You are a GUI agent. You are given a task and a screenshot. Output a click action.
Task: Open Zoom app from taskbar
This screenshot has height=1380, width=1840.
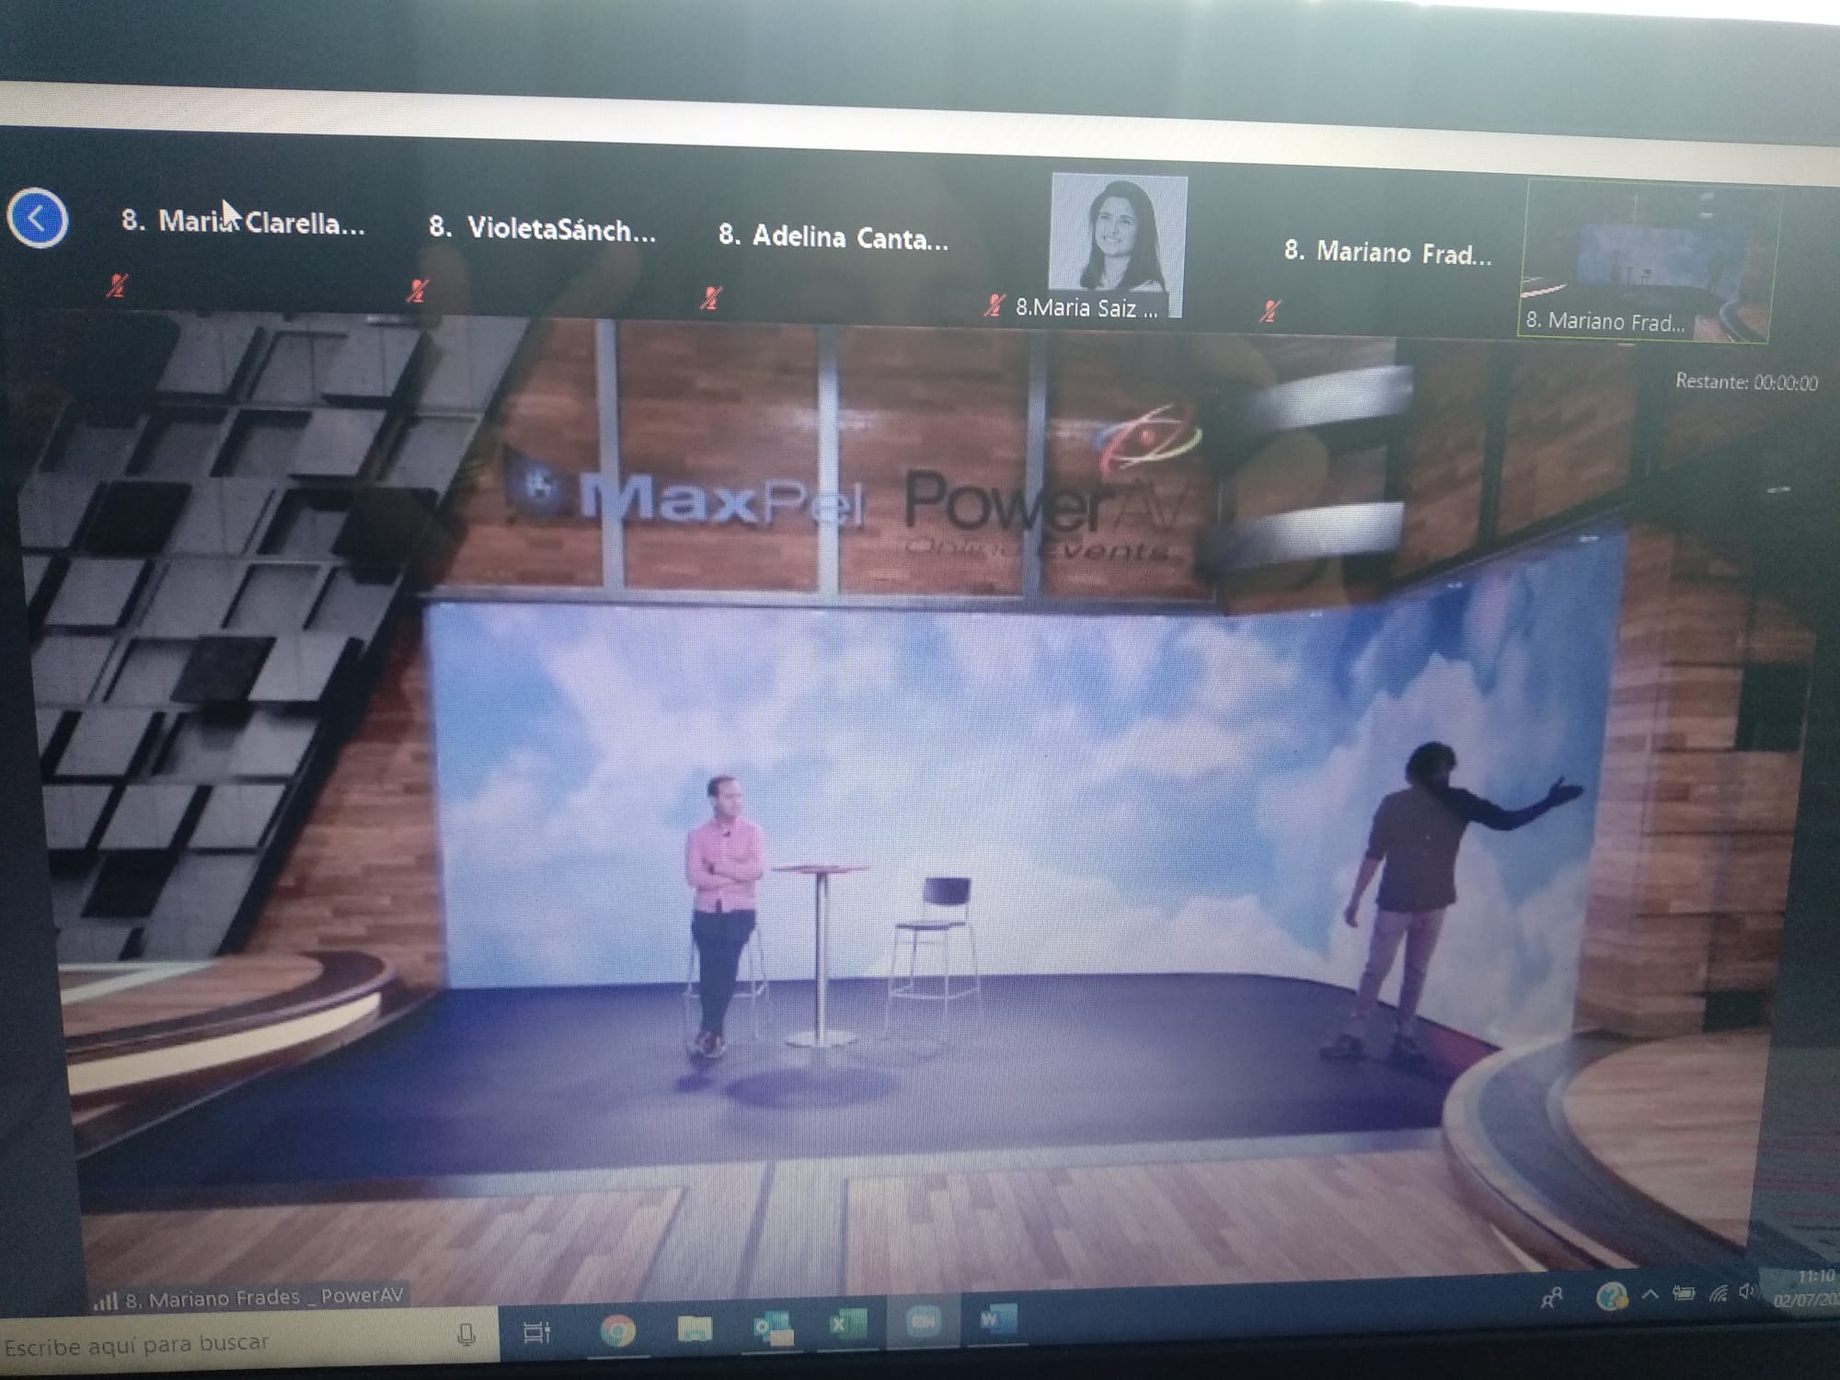tap(923, 1322)
